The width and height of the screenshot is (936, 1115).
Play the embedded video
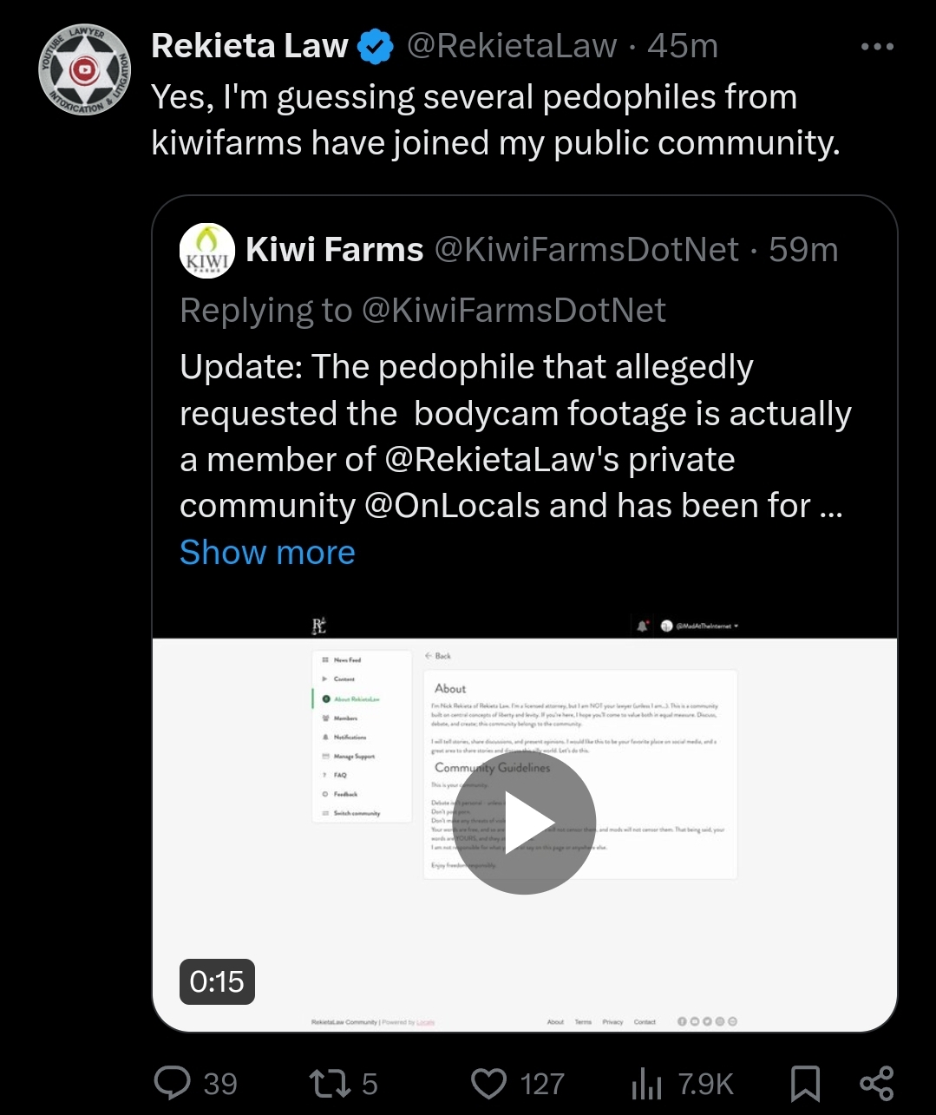(525, 823)
